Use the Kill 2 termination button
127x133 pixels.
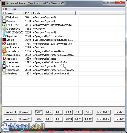(x=49, y=112)
